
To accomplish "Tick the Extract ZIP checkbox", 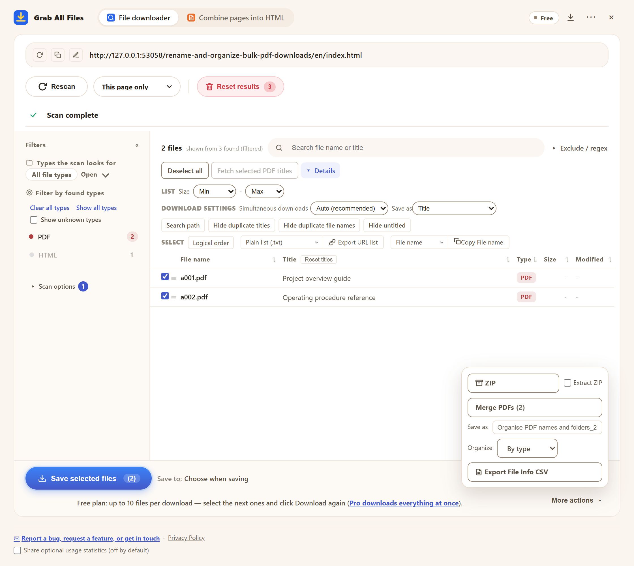I will pos(567,383).
